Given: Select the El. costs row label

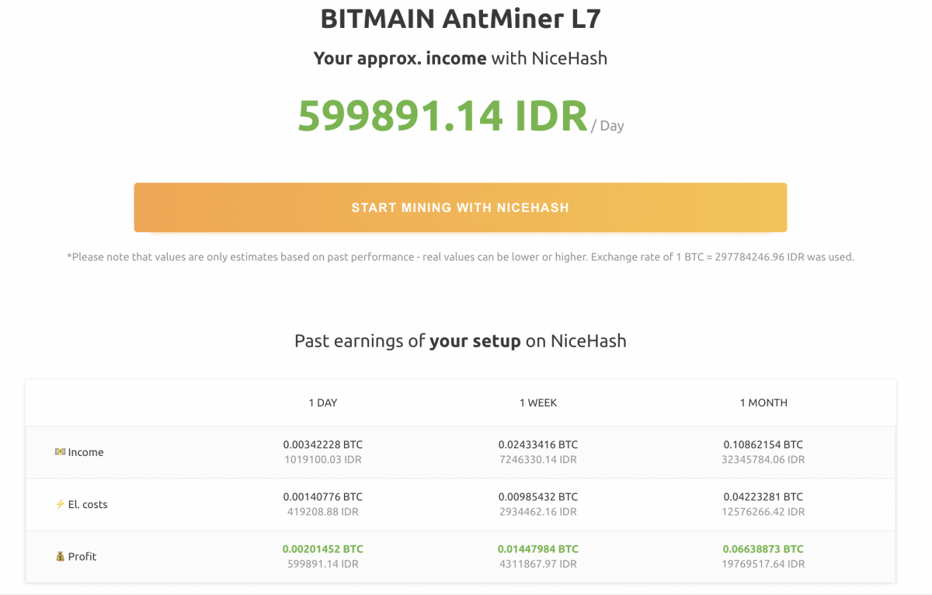Looking at the screenshot, I should (87, 504).
